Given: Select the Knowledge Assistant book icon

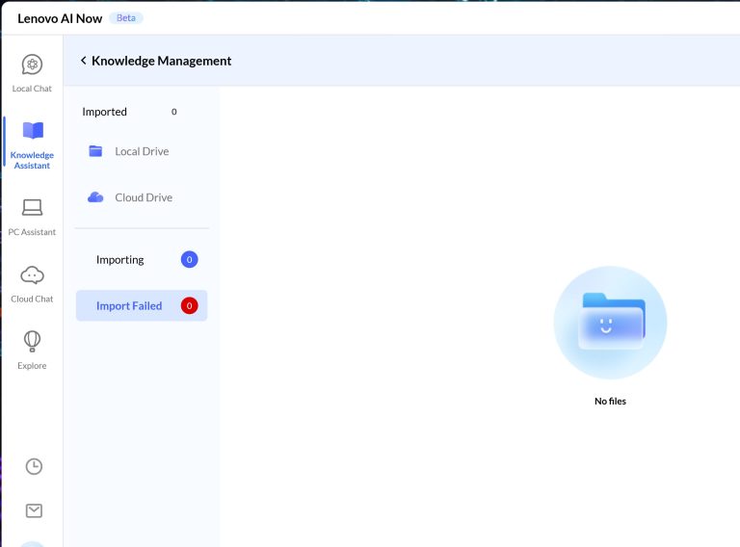Looking at the screenshot, I should tap(32, 131).
